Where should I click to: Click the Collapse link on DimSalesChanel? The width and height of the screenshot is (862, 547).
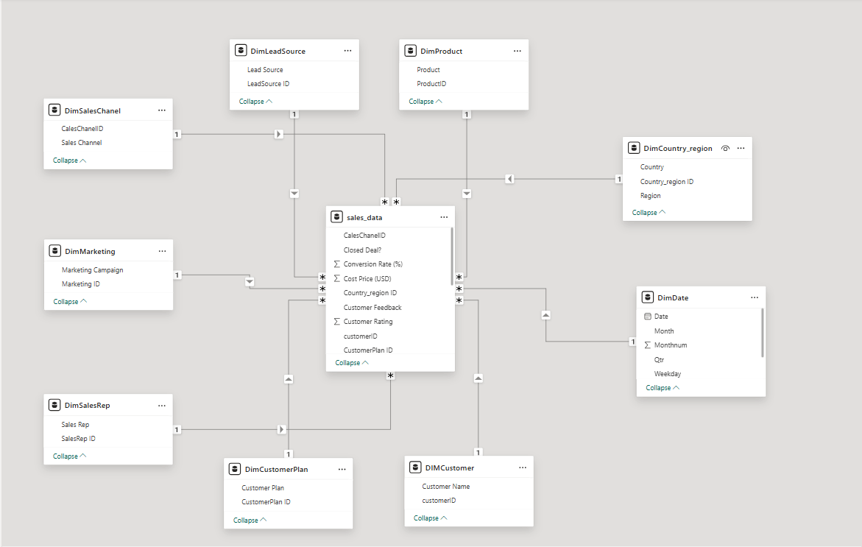[68, 160]
